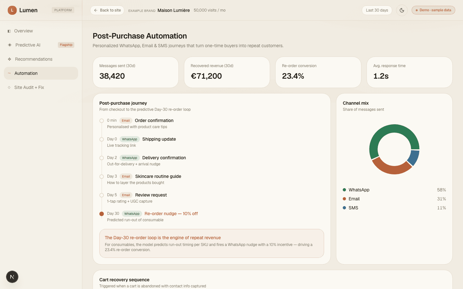Open Predictive AI section
Screen dimensions: 463x289
[x=41, y=45]
